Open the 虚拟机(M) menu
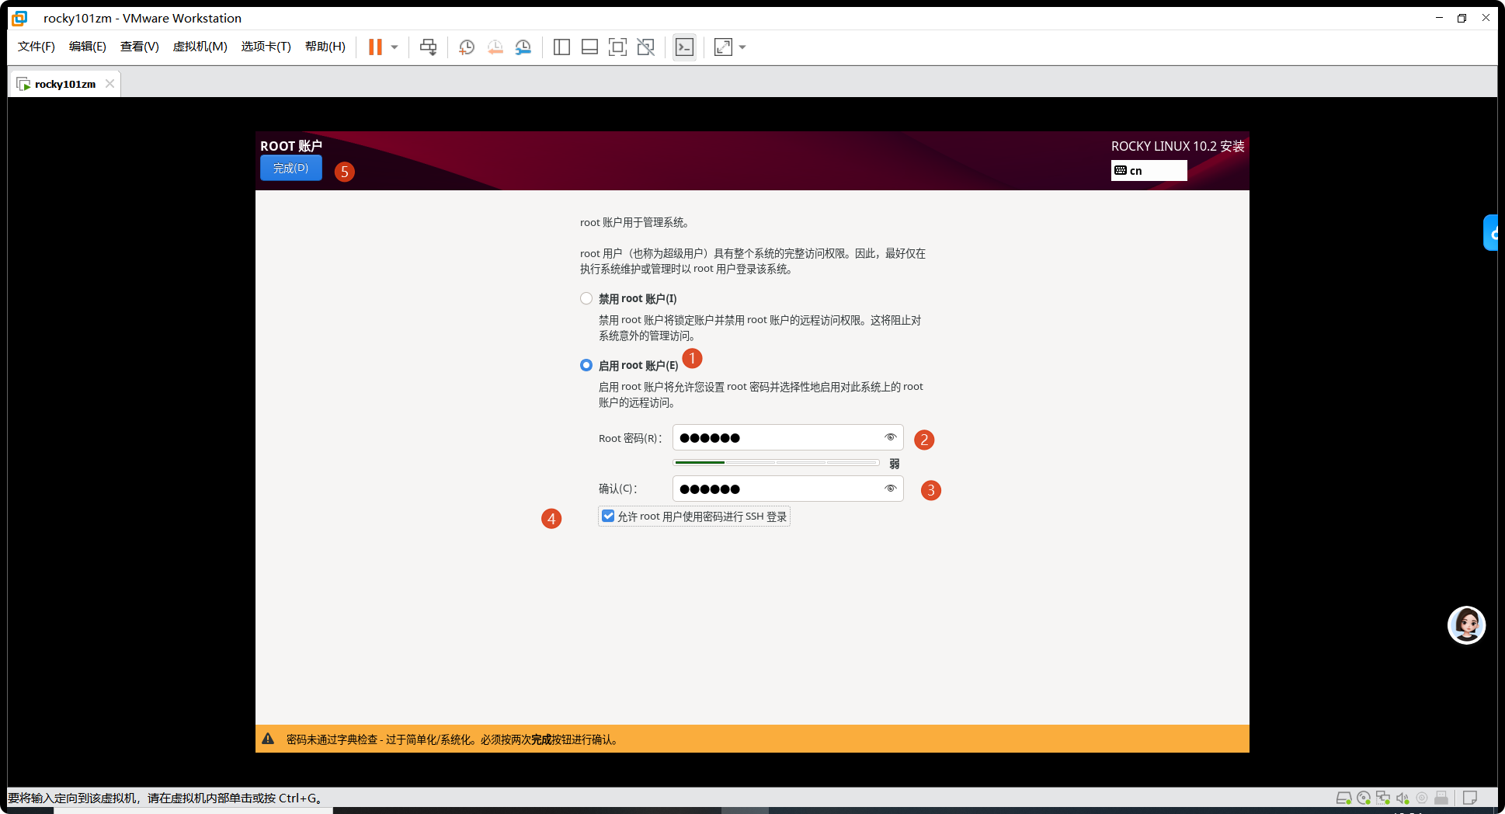Screen dimensions: 1505x814 click(200, 47)
